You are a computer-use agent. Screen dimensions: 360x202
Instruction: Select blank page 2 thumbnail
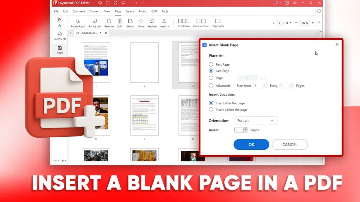pos(144,63)
